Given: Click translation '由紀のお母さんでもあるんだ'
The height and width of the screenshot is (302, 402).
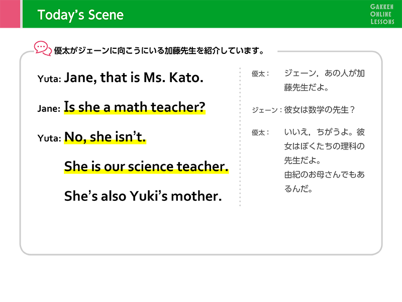Looking at the screenshot, I should click(324, 182).
